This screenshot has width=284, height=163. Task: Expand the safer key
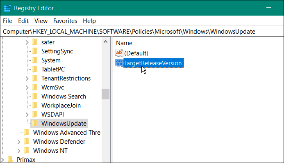[27, 42]
